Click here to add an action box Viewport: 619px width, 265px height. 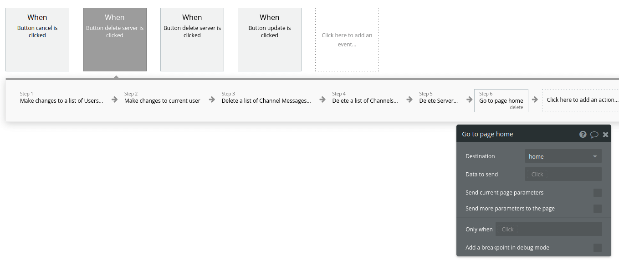point(582,100)
